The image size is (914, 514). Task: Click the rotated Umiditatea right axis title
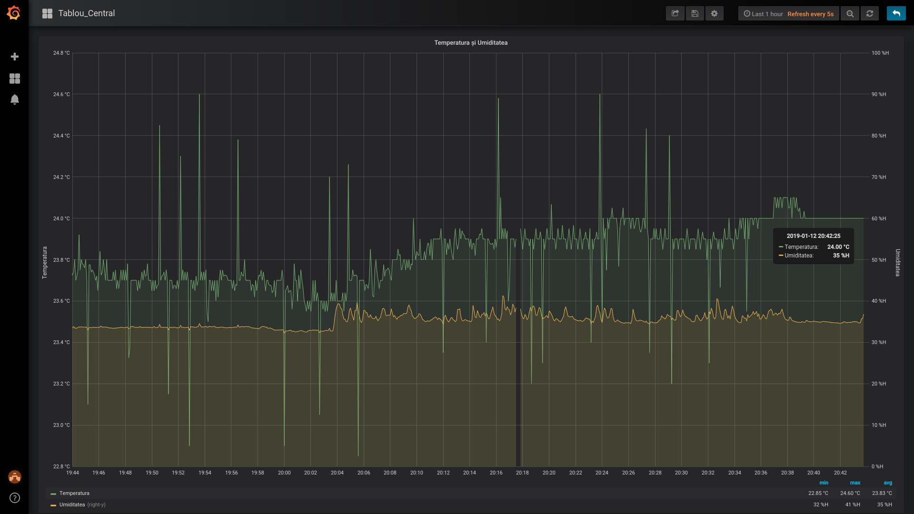pos(897,262)
